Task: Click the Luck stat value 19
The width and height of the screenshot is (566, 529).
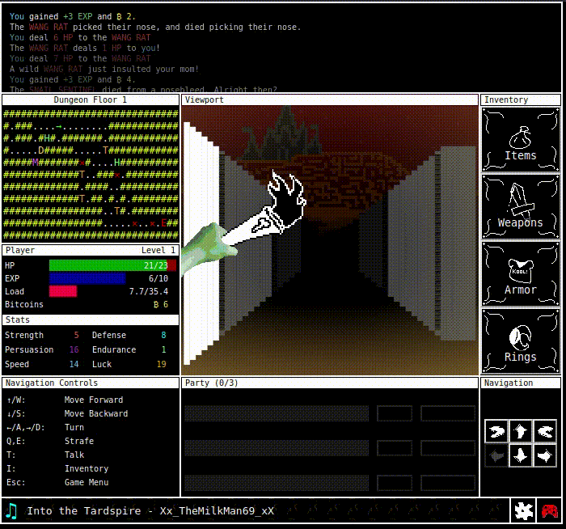Action: pyautogui.click(x=162, y=364)
